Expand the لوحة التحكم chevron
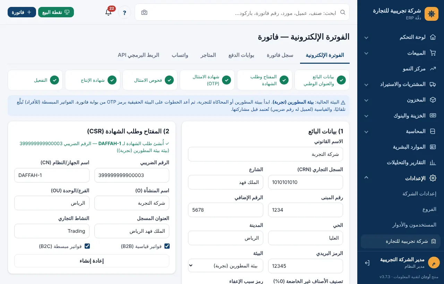Image resolution: width=444 pixels, height=284 pixels. pos(366,37)
